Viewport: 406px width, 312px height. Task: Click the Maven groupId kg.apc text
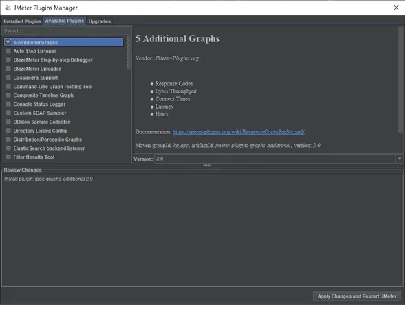(162, 146)
